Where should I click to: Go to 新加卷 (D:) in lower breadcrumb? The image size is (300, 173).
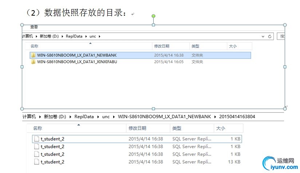pos(55,117)
